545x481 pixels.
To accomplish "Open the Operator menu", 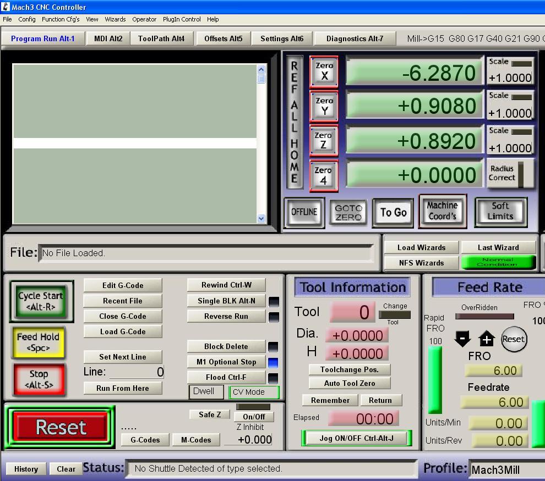I will tap(144, 19).
